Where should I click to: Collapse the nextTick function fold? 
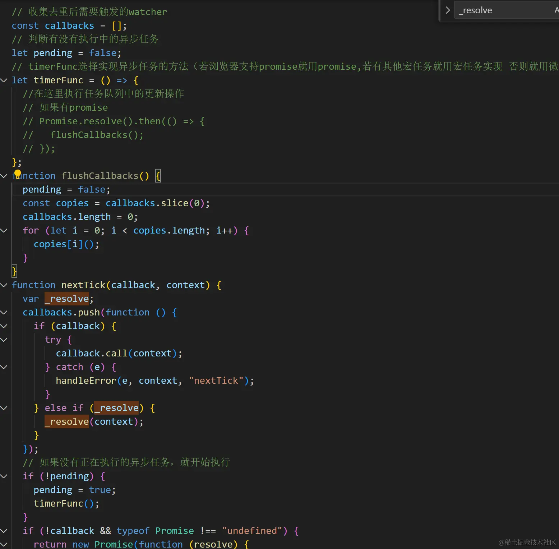point(4,285)
